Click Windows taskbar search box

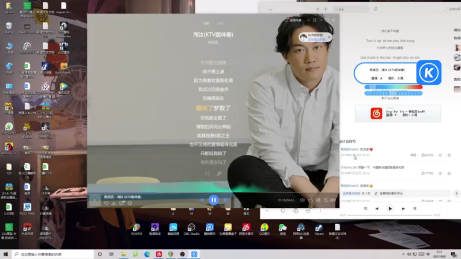[x=53, y=254]
